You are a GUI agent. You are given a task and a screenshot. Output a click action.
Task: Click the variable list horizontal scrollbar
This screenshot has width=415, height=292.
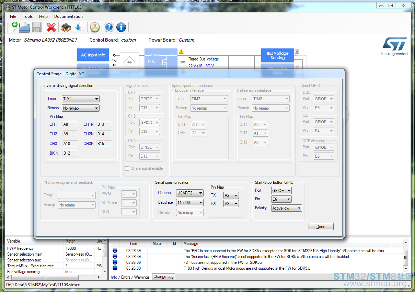click(54, 277)
